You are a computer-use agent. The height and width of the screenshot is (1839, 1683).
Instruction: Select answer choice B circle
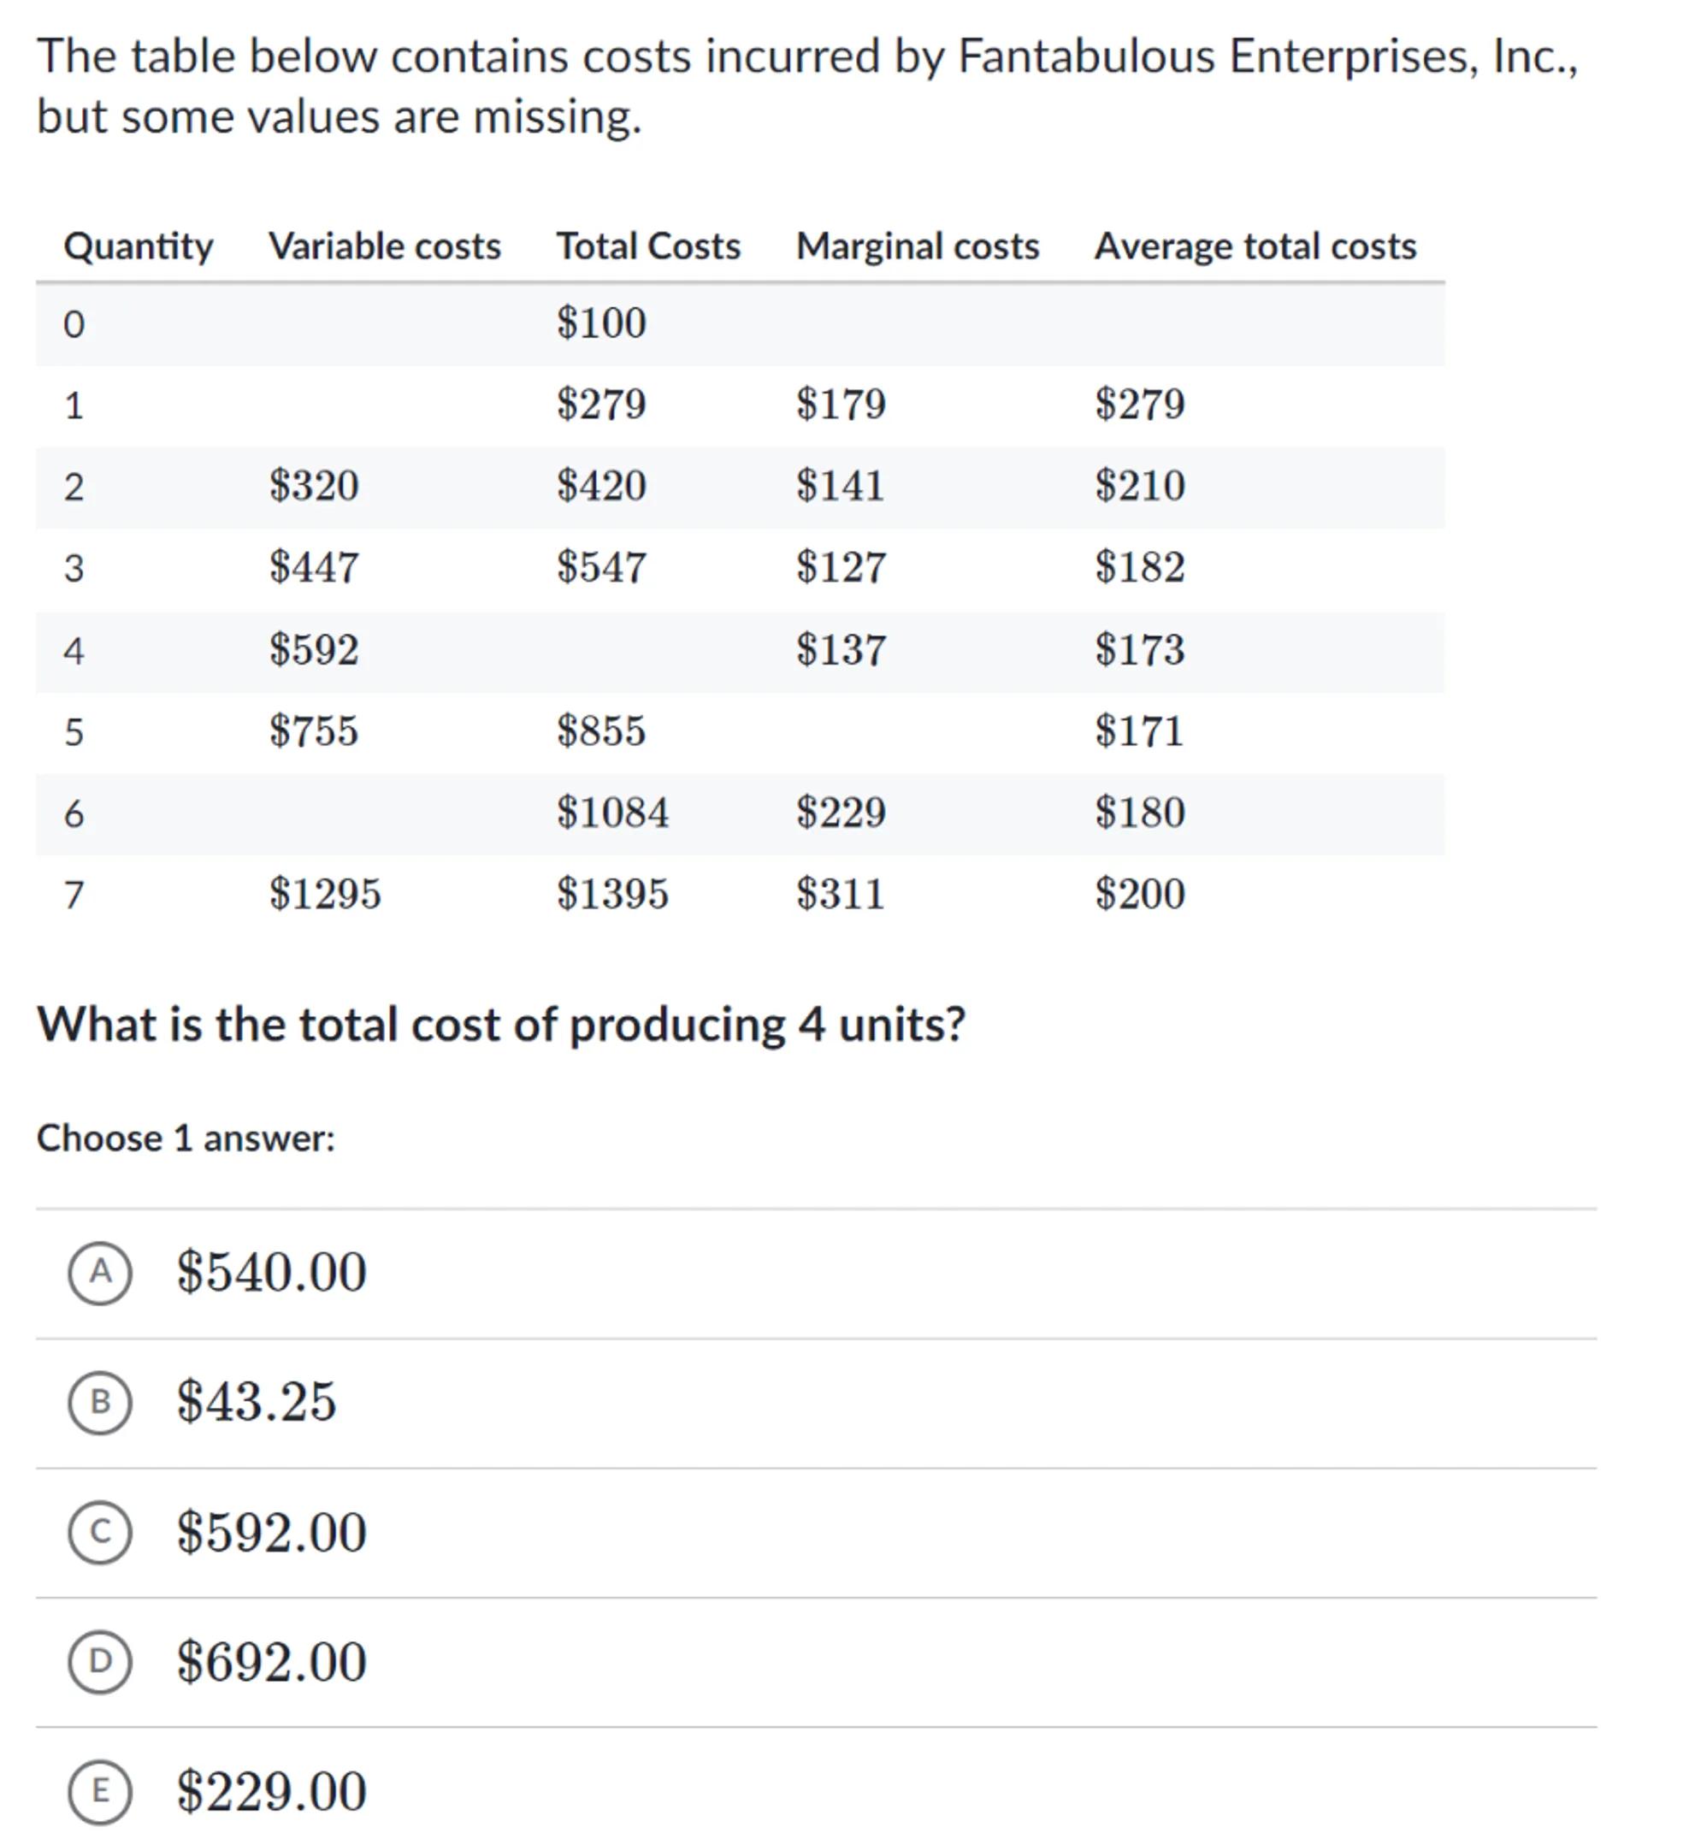100,1402
